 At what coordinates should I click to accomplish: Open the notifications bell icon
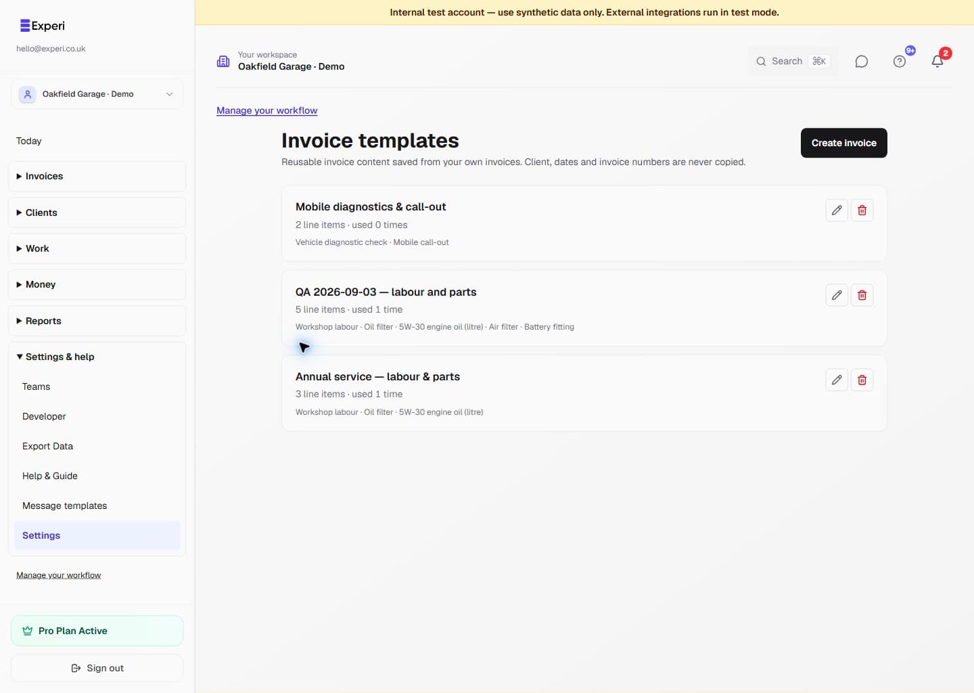point(937,62)
